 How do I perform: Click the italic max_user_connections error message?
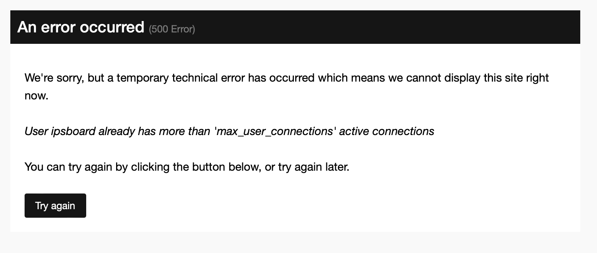coord(229,131)
